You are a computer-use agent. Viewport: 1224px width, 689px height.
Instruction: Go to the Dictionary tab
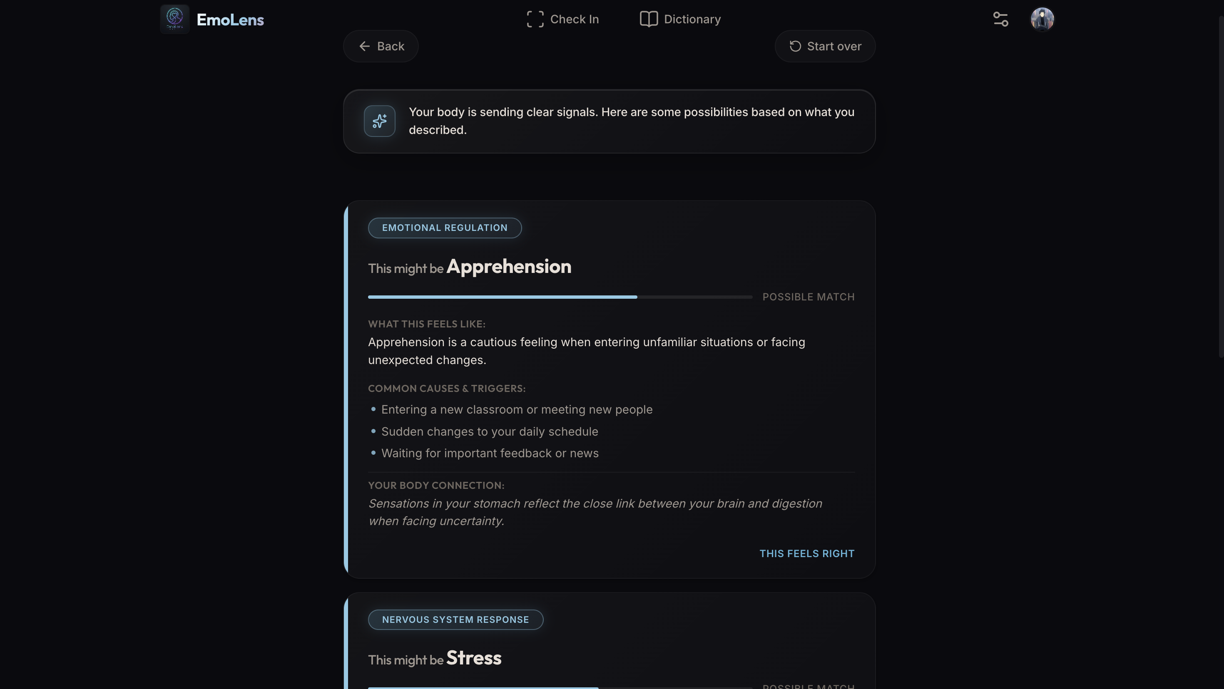coord(680,20)
